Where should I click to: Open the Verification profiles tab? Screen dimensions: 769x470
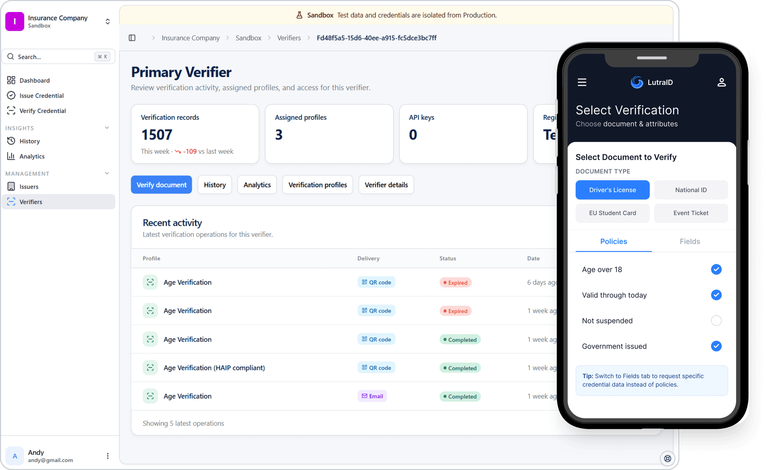(x=318, y=185)
